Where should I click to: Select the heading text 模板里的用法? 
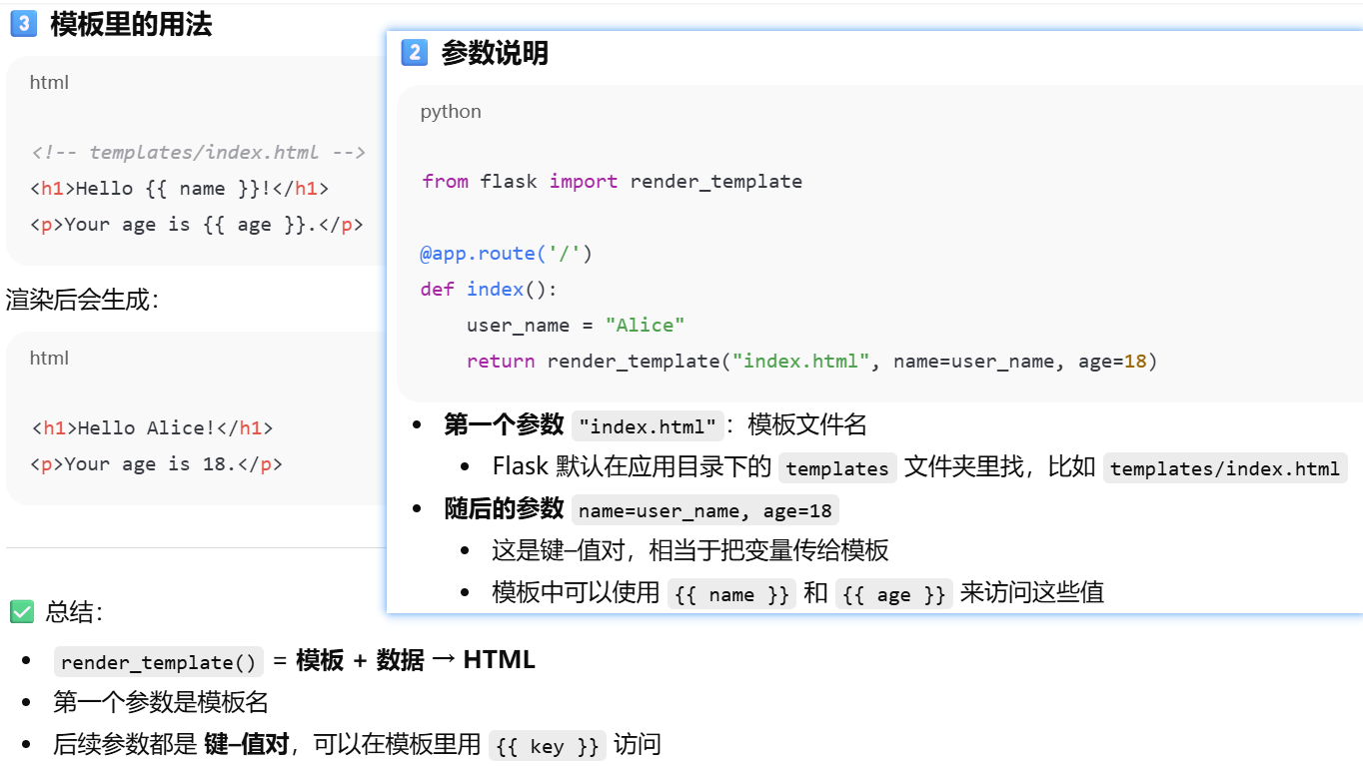pyautogui.click(x=131, y=24)
